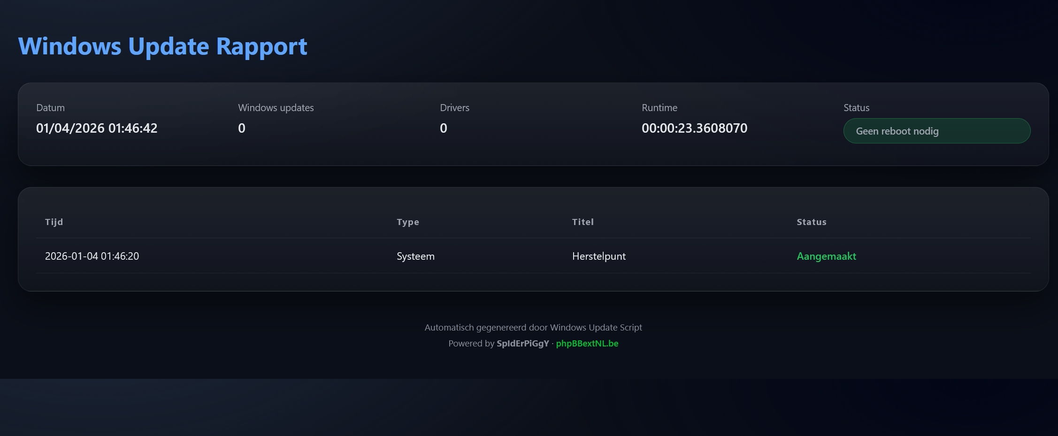Click the 'Geen reboot nodig' status badge
This screenshot has height=436, width=1058.
(x=936, y=131)
